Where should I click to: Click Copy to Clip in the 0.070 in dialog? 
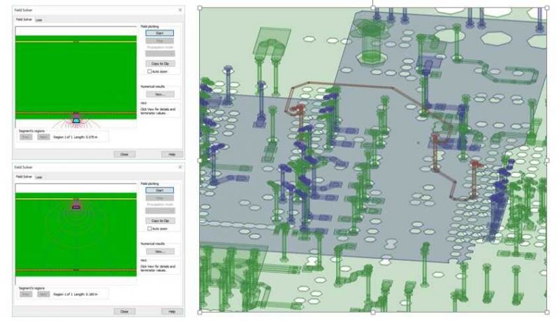click(x=160, y=64)
